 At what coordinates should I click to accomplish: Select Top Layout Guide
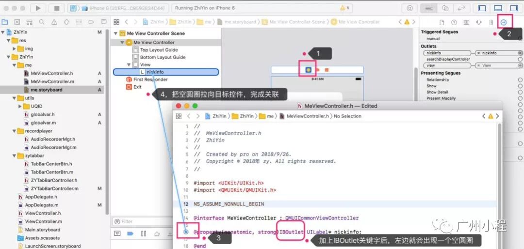(159, 50)
